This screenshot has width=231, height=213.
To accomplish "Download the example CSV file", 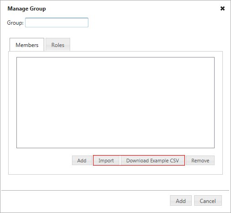I will click(153, 161).
